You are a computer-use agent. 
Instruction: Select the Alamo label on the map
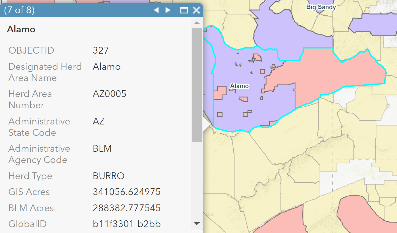pyautogui.click(x=239, y=86)
